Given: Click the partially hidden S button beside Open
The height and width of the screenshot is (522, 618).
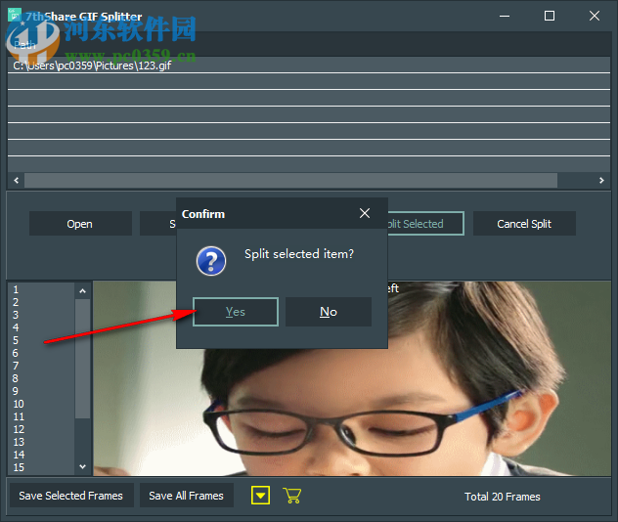Looking at the screenshot, I should tap(157, 224).
